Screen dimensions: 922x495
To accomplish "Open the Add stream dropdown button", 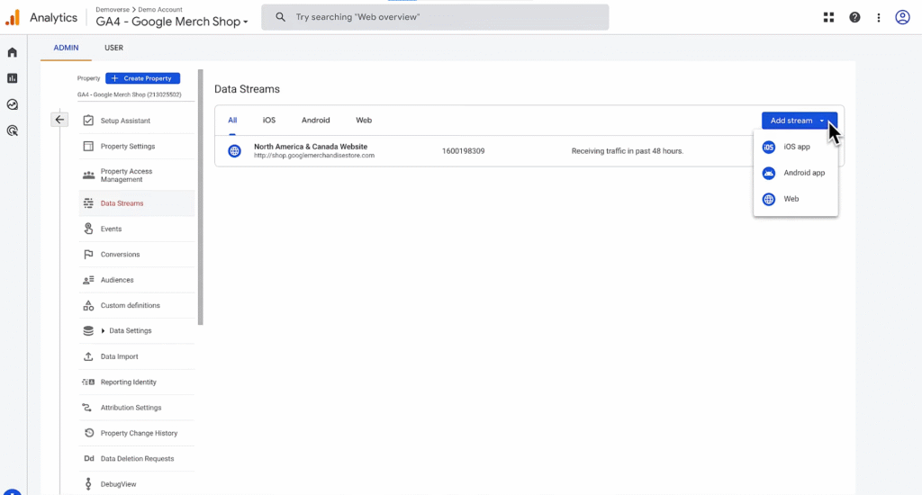I will coord(799,121).
